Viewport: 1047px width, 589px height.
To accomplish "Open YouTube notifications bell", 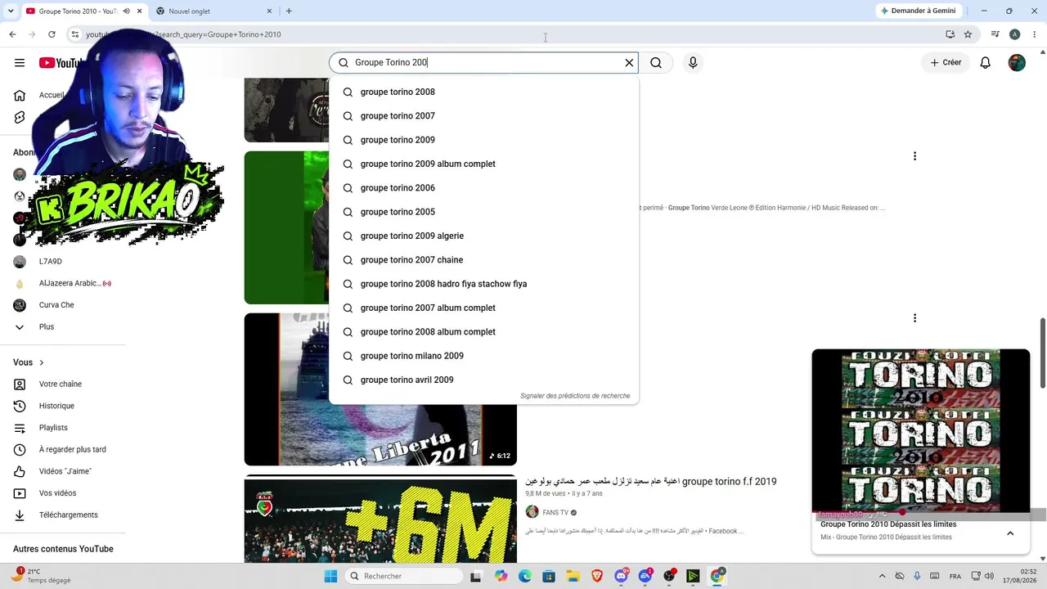I will tap(986, 63).
